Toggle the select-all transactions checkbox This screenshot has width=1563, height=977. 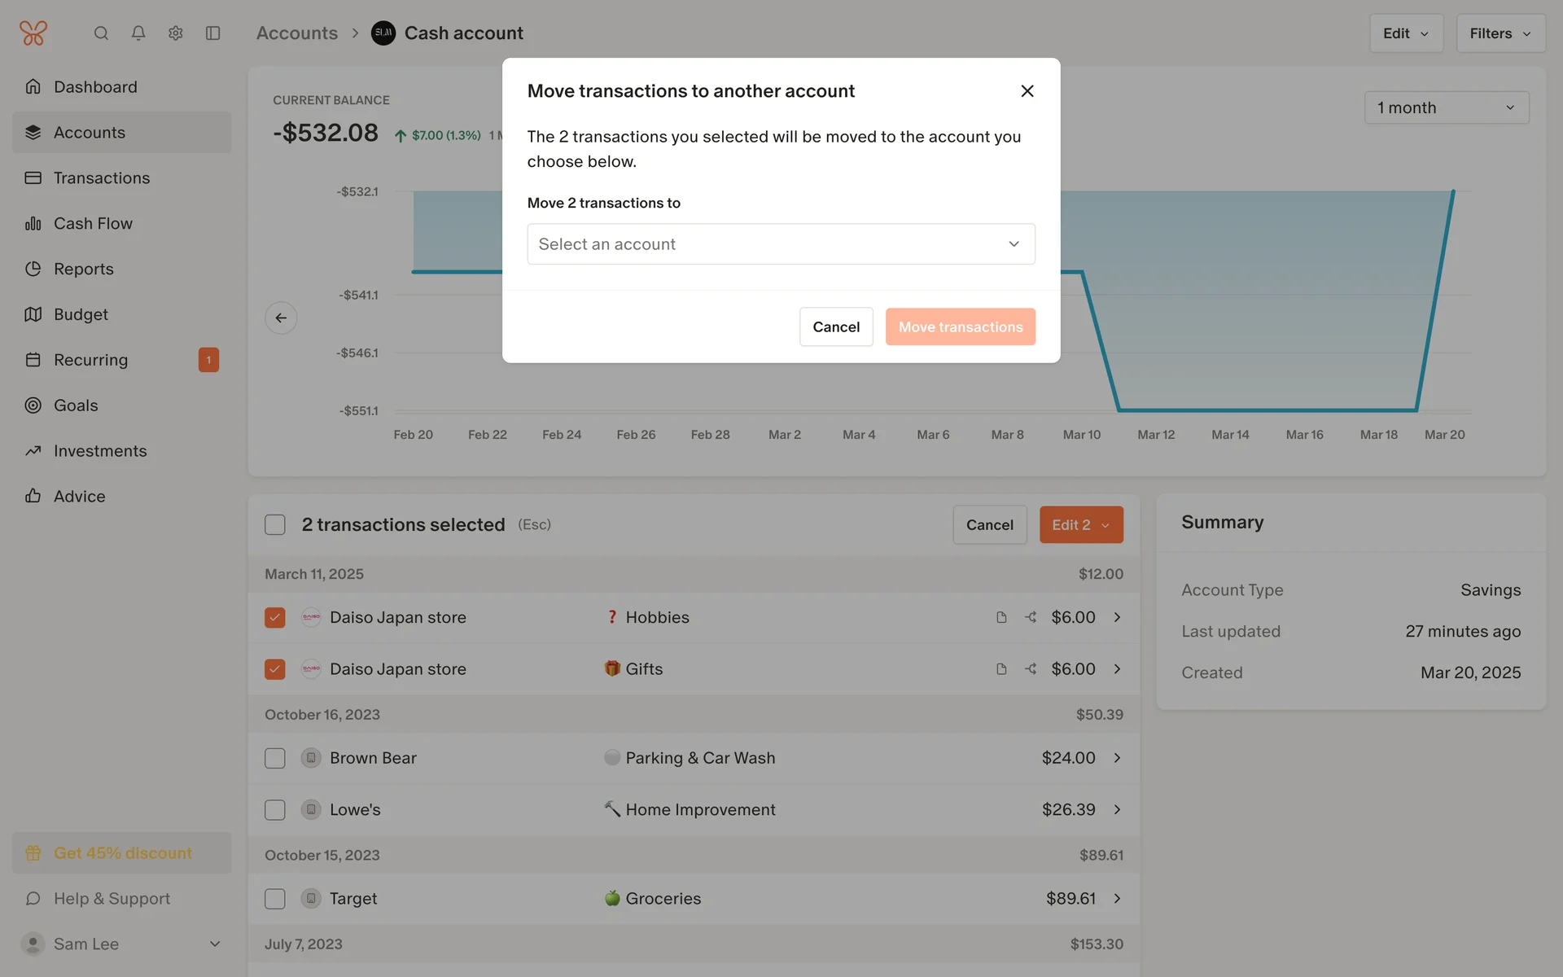tap(275, 525)
